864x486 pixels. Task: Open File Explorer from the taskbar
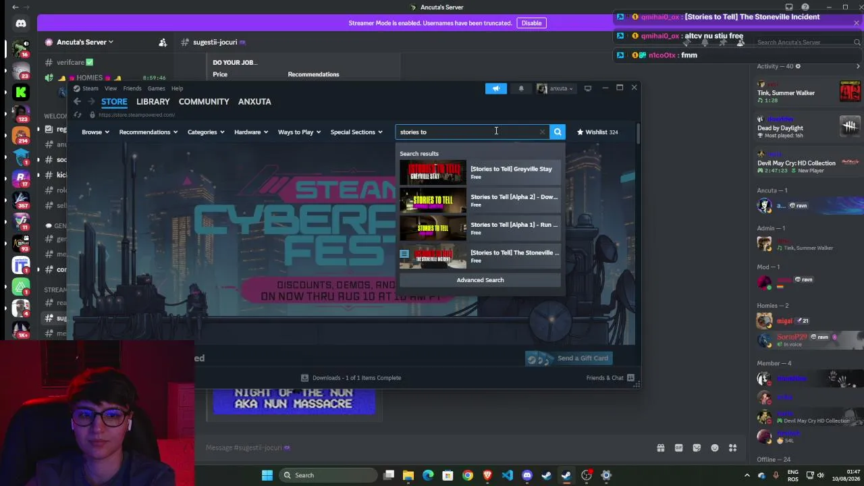coord(408,475)
